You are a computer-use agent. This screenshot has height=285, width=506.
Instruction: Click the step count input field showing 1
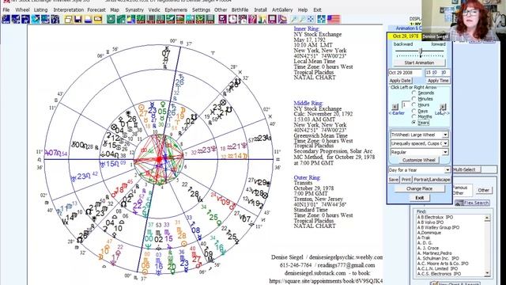pyautogui.click(x=406, y=105)
